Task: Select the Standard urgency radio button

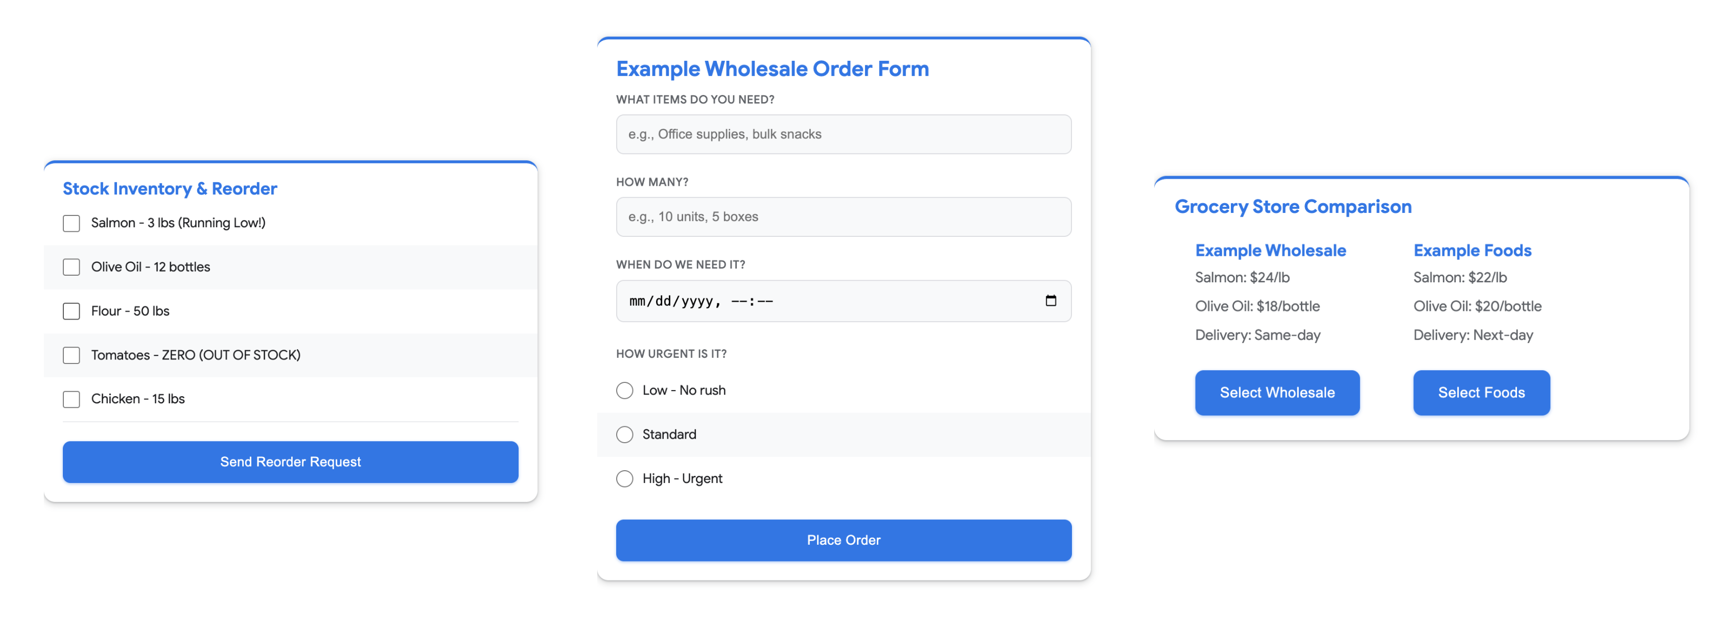Action: (x=624, y=435)
